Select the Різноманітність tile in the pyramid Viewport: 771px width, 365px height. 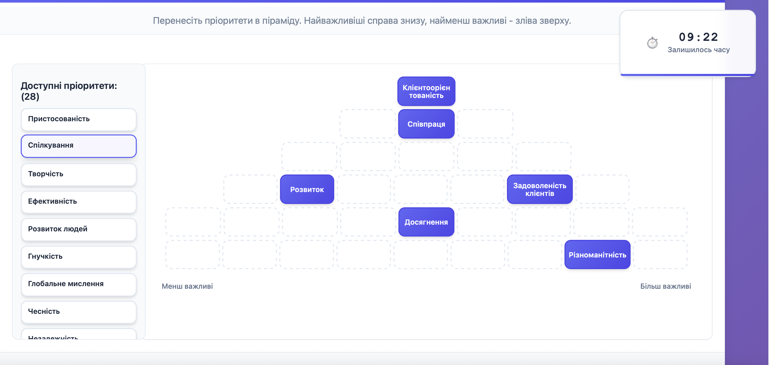[x=597, y=254]
